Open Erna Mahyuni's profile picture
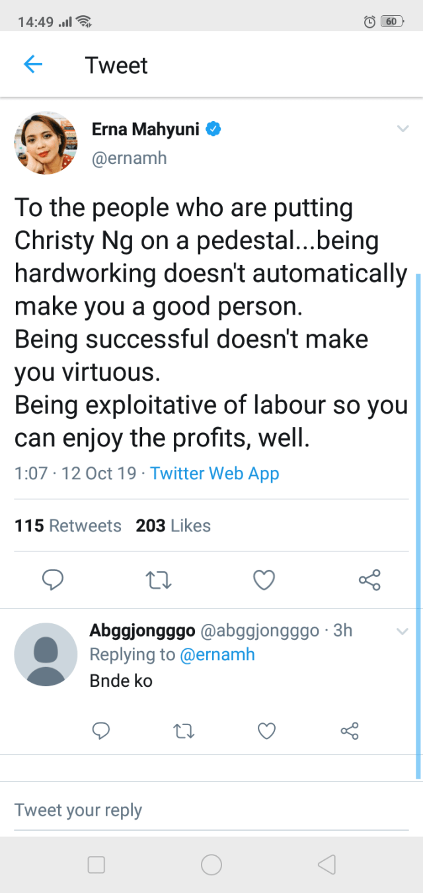The width and height of the screenshot is (423, 893). point(46,142)
